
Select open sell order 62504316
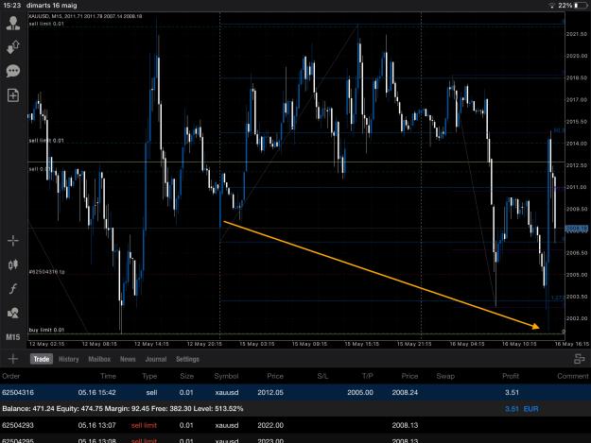[295, 392]
